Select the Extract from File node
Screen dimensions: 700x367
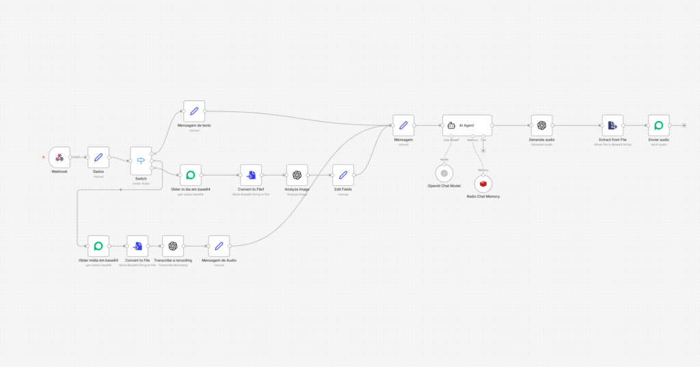(612, 125)
